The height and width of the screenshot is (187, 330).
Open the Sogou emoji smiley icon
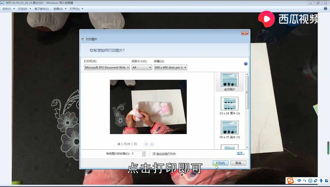[x=310, y=181]
